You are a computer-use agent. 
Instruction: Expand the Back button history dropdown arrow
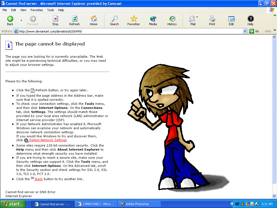21,21
